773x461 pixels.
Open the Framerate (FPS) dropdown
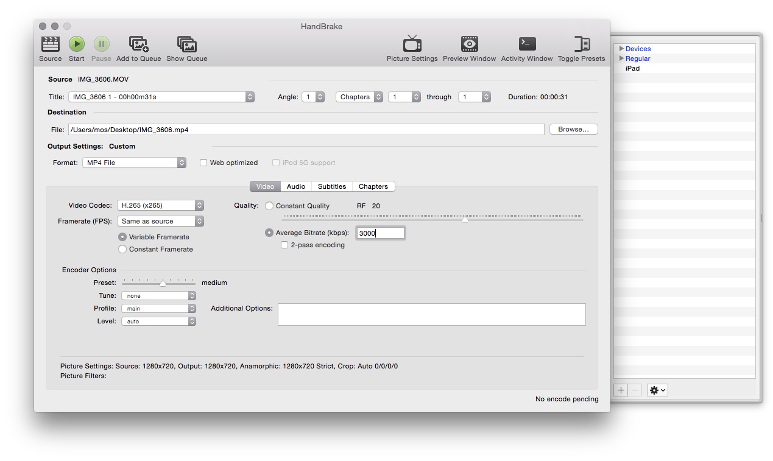(x=161, y=221)
